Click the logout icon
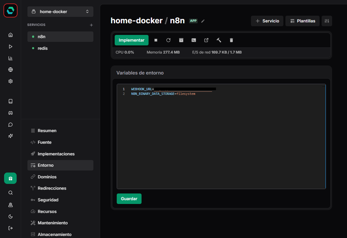Viewport: 347px width, 238px height. tap(11, 228)
